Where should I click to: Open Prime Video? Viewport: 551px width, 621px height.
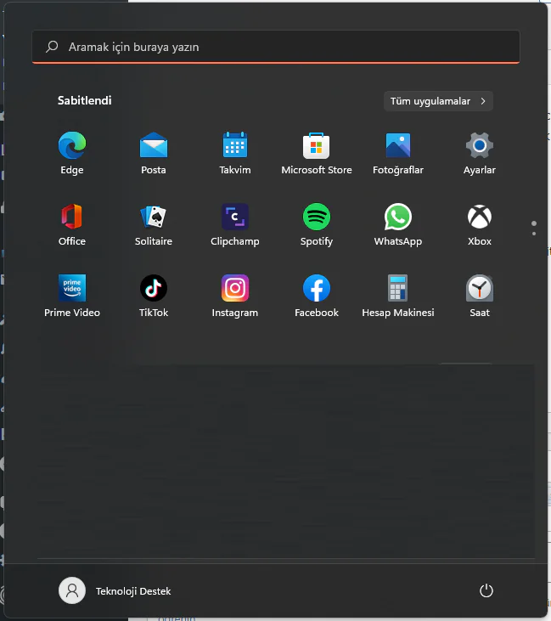click(x=72, y=296)
